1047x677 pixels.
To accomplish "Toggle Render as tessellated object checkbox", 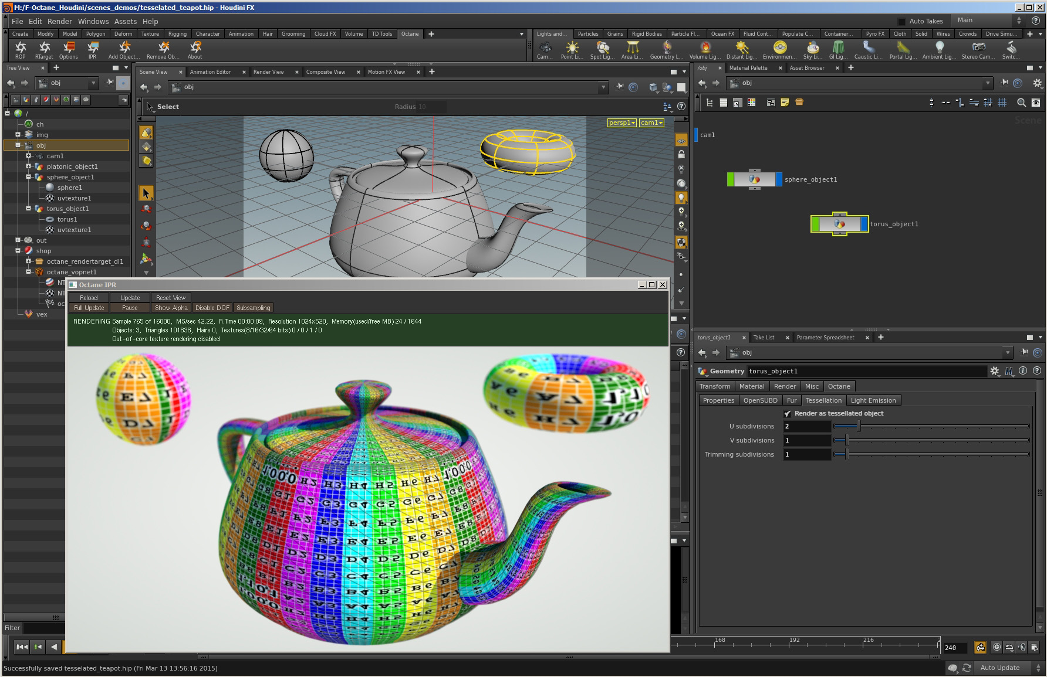I will [788, 414].
